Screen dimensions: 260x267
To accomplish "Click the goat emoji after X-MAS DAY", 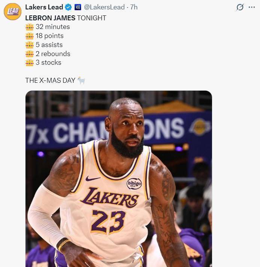I will 81,80.
